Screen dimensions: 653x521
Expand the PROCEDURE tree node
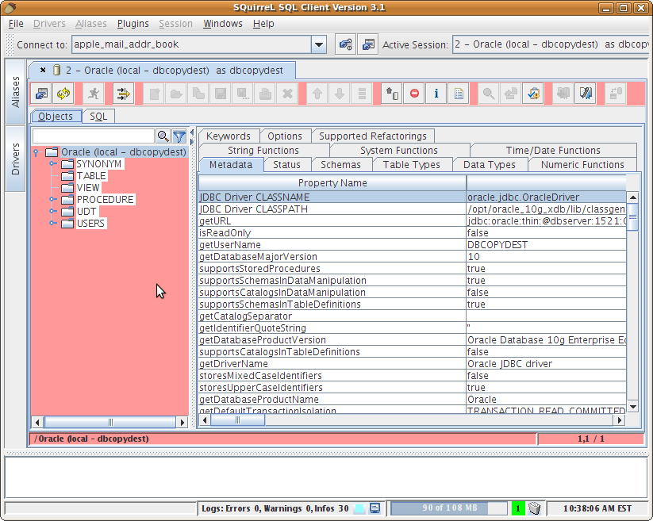53,200
